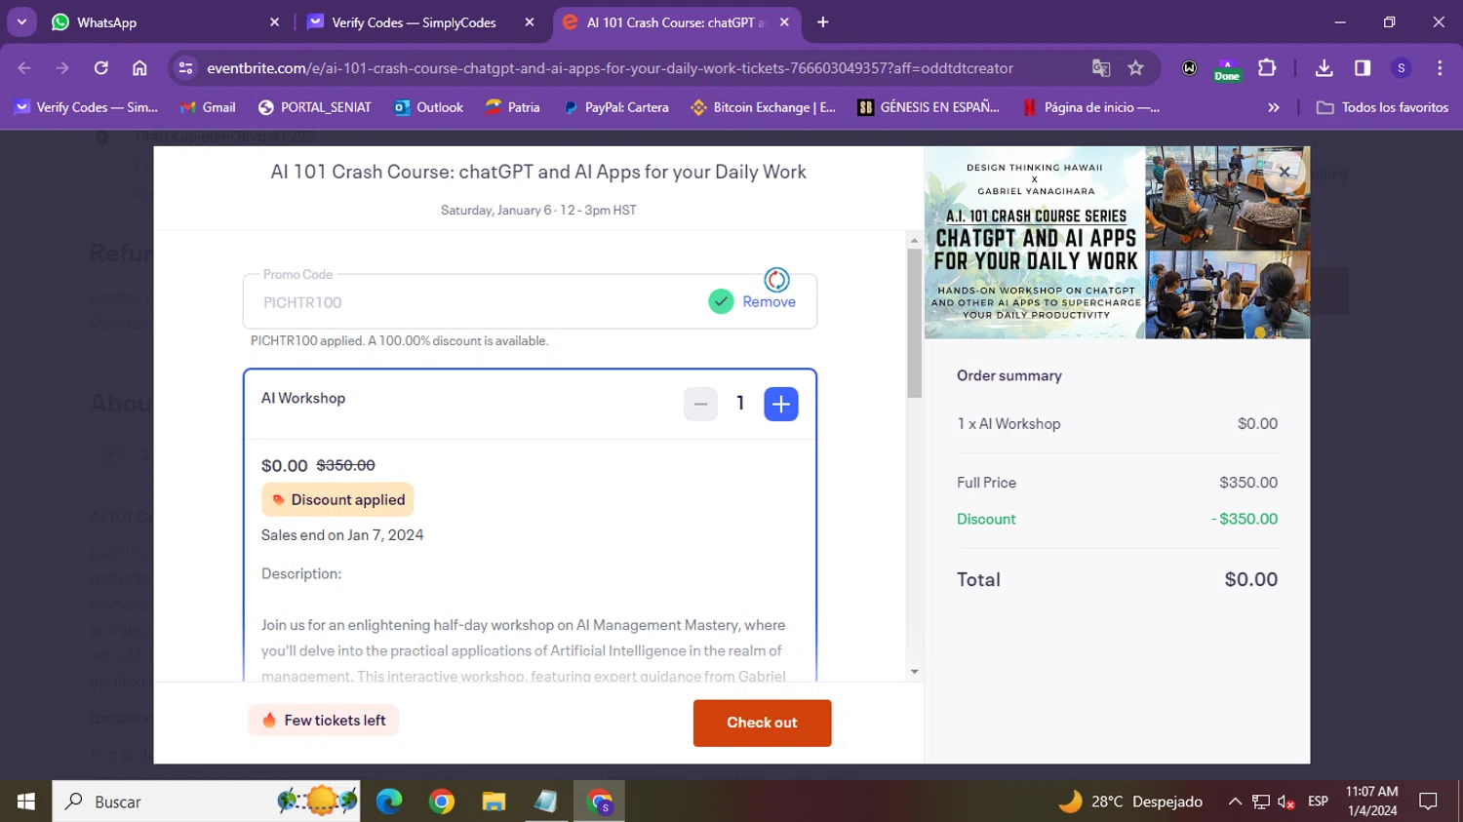Open the Chrome three-dot menu
Screen dimensions: 1463x822
click(x=1440, y=68)
